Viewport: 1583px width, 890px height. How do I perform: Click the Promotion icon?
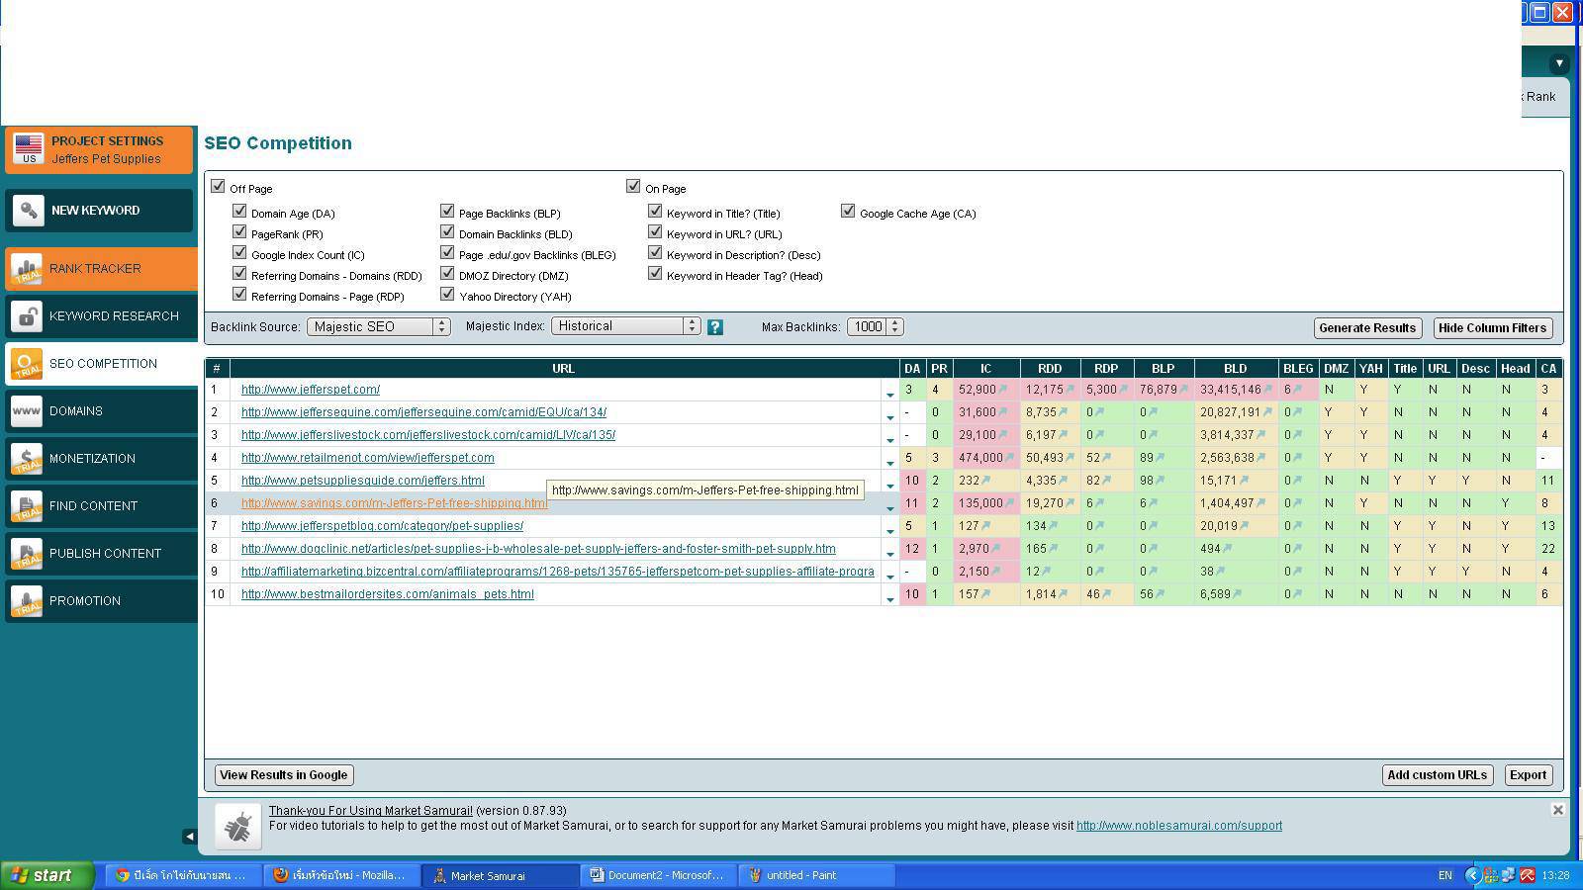27,601
